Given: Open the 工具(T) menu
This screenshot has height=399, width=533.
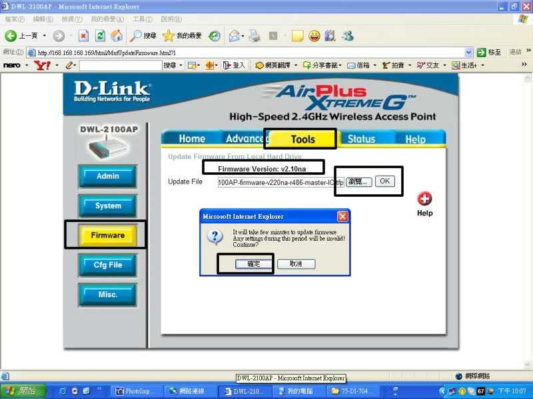Looking at the screenshot, I should pyautogui.click(x=143, y=19).
